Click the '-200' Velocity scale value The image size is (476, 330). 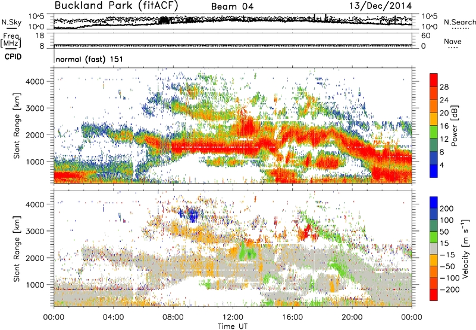[450, 289]
